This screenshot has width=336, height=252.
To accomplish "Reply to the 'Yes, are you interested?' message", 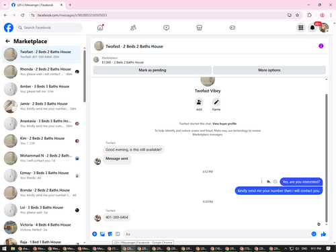I will click(x=268, y=181).
